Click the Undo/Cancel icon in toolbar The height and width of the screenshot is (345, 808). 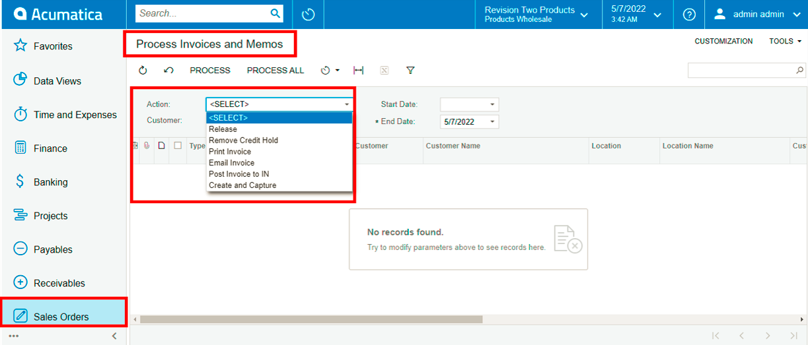pos(168,70)
